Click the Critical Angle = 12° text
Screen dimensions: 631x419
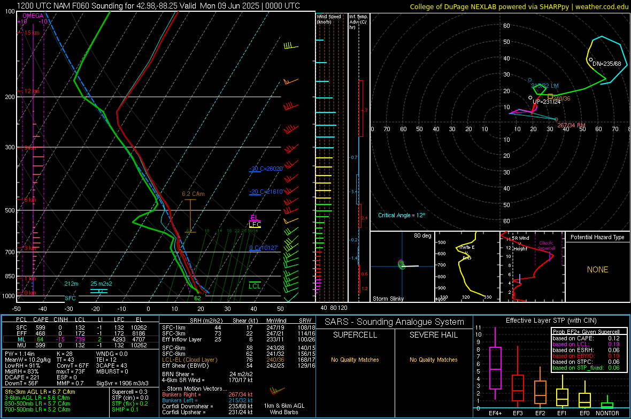[x=402, y=215]
